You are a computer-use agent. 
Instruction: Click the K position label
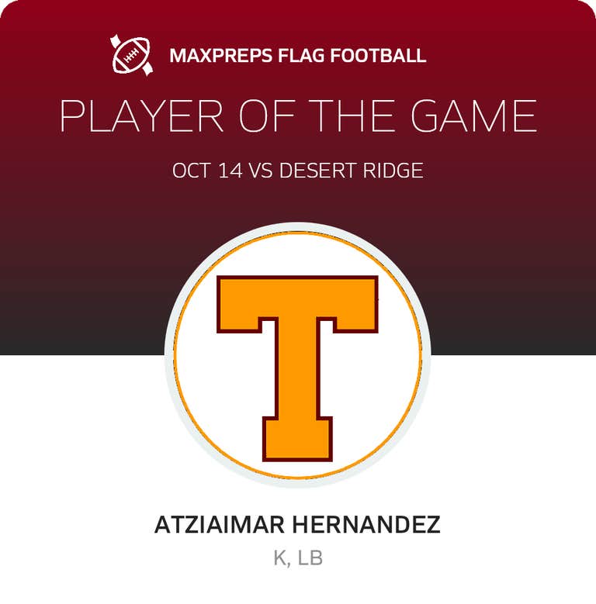pyautogui.click(x=279, y=558)
